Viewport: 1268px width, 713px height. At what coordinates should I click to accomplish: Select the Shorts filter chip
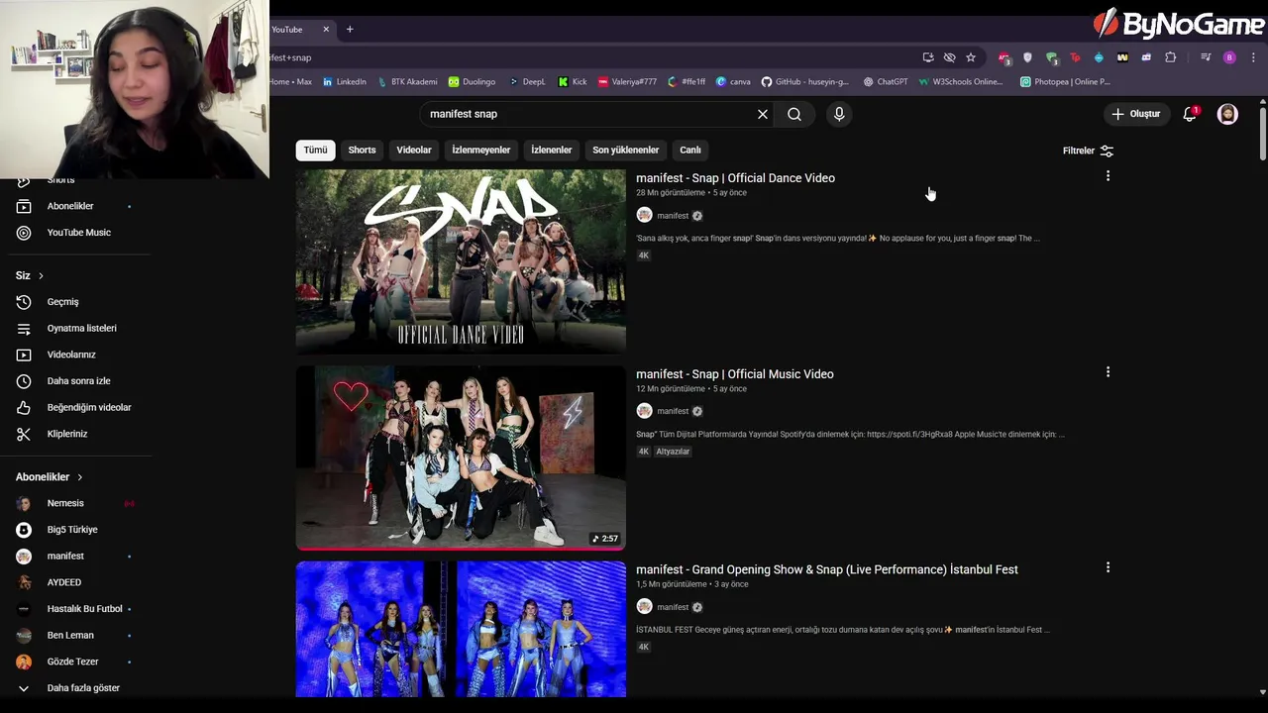362,151
